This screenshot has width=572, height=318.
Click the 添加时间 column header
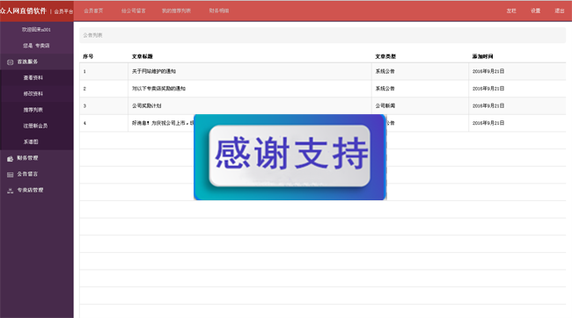(482, 56)
